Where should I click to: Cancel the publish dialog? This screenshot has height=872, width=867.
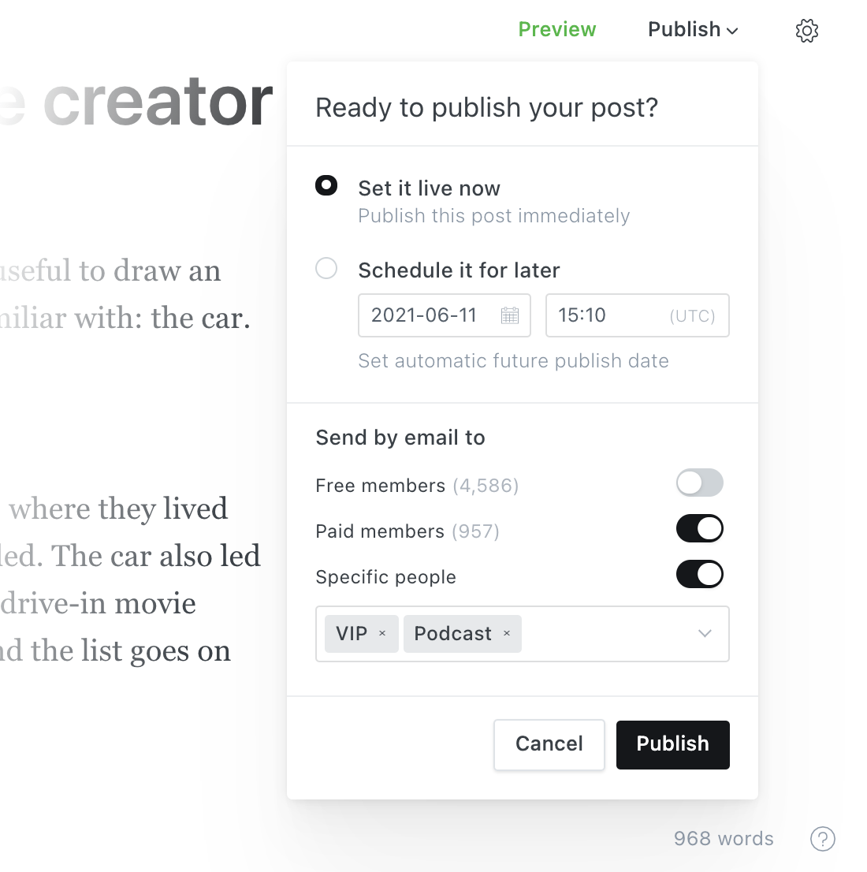(x=549, y=744)
